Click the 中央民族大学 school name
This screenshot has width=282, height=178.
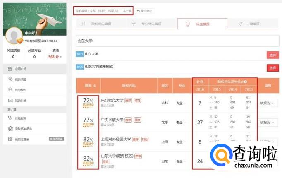click(112, 120)
